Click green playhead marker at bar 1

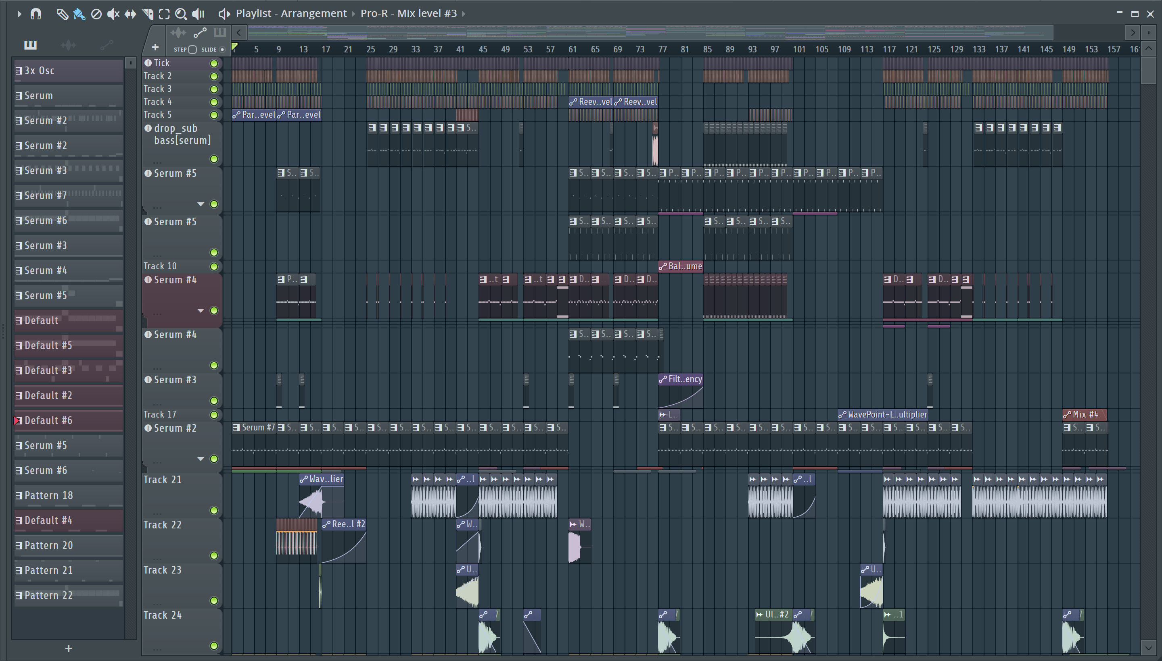[x=234, y=46]
